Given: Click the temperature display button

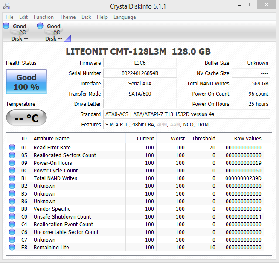Looking at the screenshot, I should click(26, 118).
